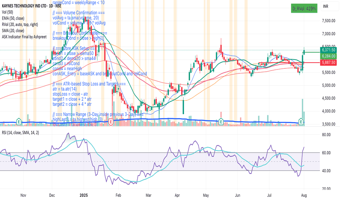Click the RSI 60.00 level on the scale

[x=326, y=153]
